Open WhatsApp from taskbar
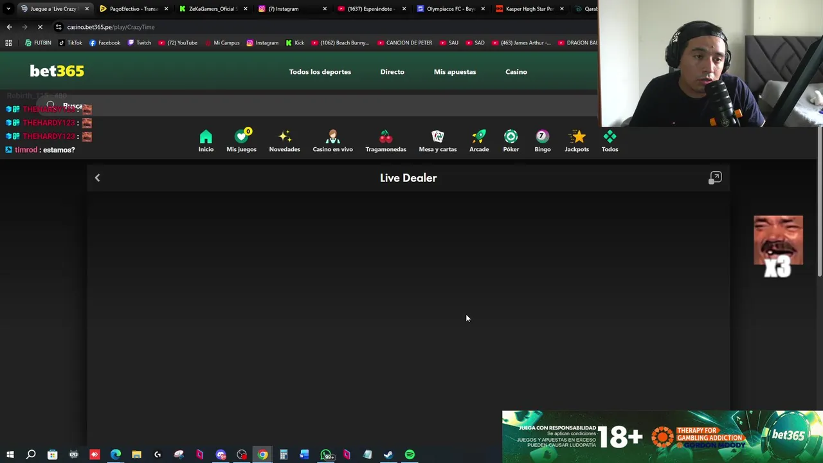The image size is (823, 463). click(x=326, y=455)
